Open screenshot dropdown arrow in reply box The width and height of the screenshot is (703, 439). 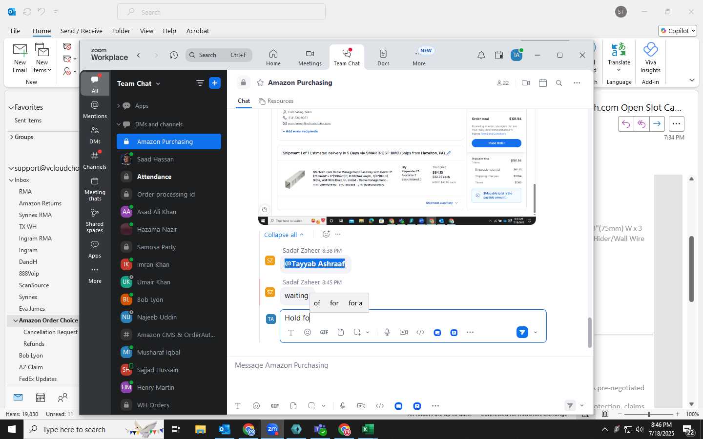point(368,333)
